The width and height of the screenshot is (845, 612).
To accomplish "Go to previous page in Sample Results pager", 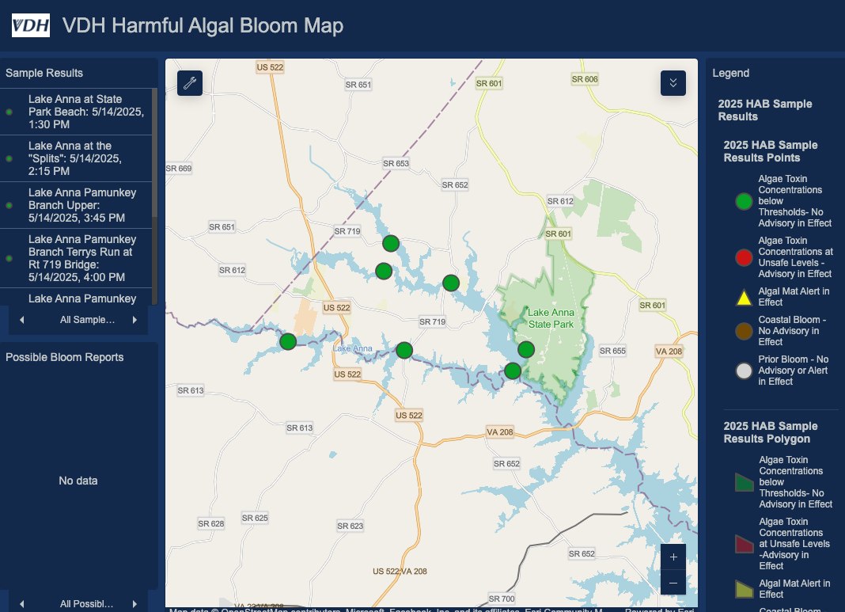I will 21,320.
